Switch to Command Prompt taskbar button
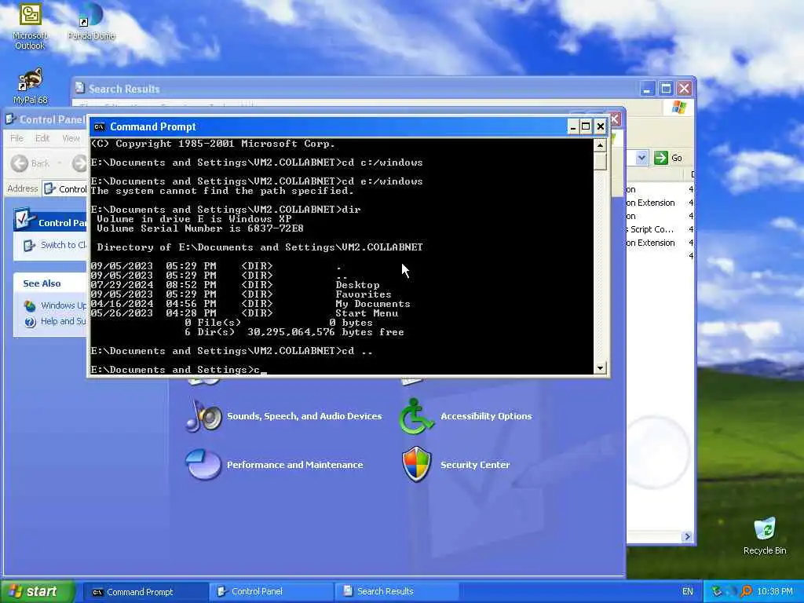 click(x=145, y=592)
